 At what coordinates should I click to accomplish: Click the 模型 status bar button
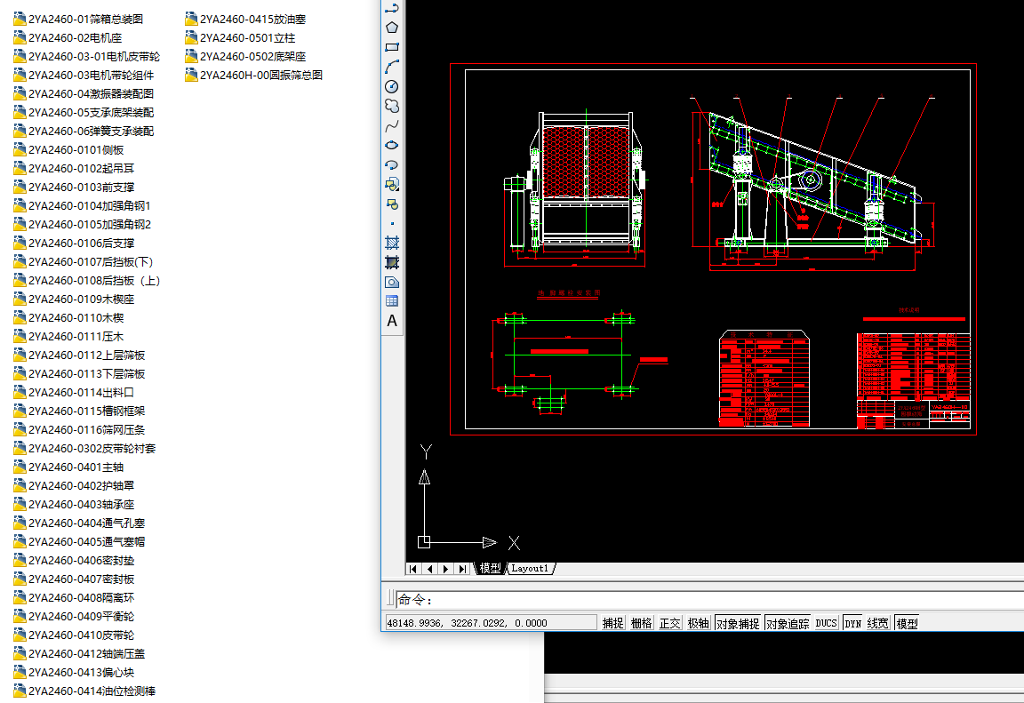(x=907, y=623)
